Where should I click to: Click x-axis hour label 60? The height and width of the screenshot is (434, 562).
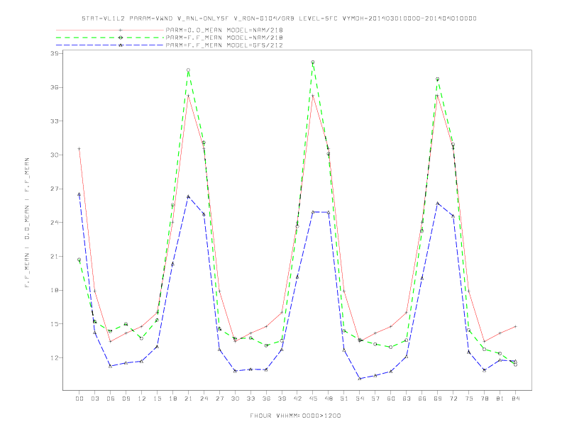click(391, 399)
